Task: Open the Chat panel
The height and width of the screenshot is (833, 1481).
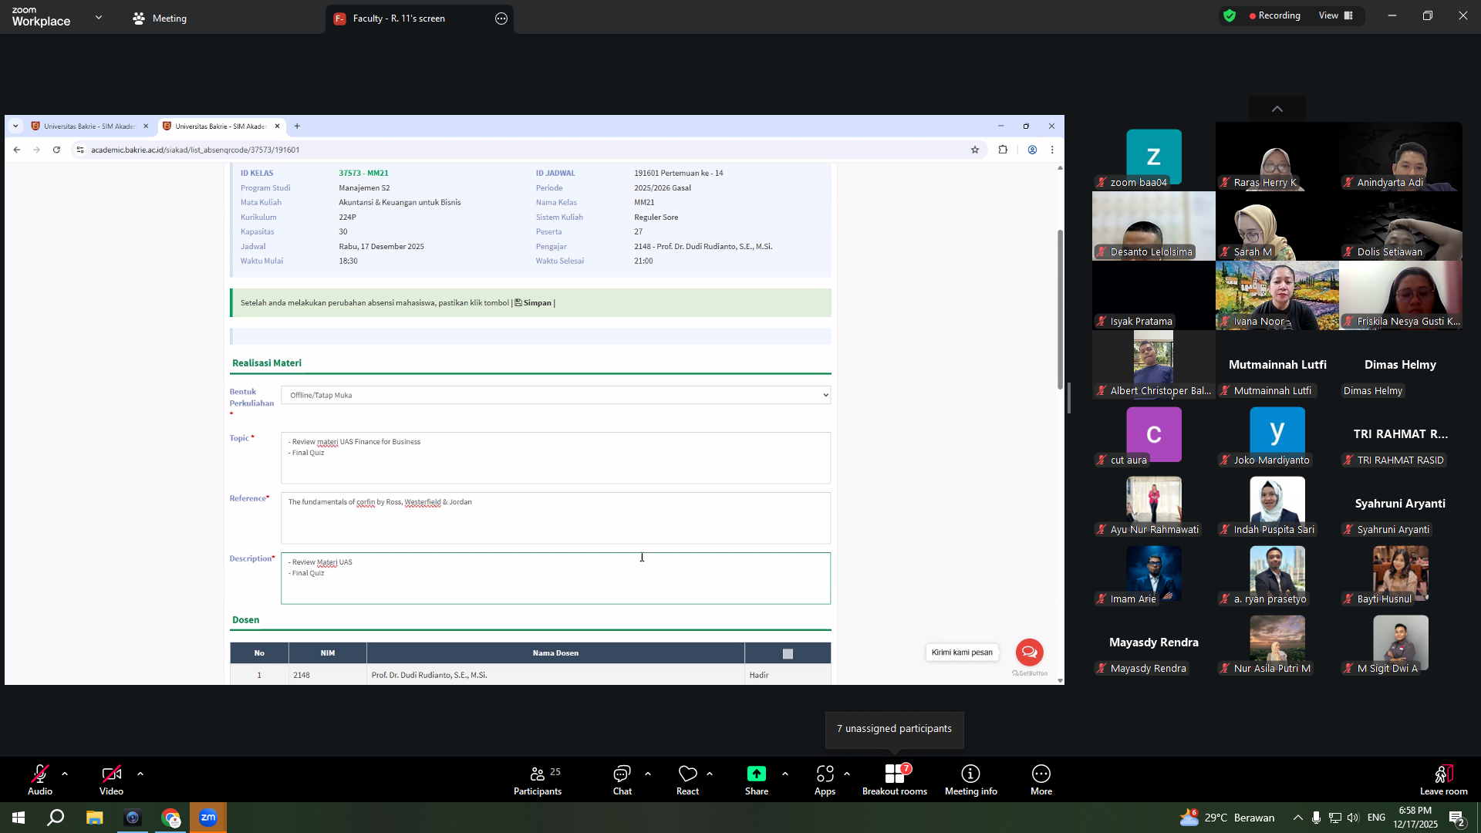Action: [x=622, y=779]
